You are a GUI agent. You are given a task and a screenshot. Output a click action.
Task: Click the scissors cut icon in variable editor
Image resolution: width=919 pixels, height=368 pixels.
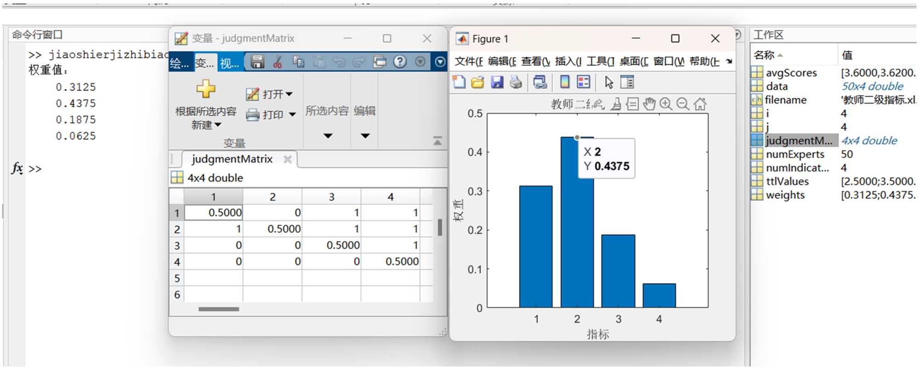point(278,62)
